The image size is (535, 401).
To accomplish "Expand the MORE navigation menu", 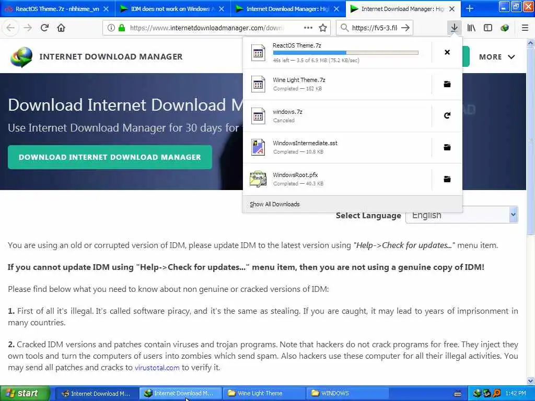I will point(497,57).
